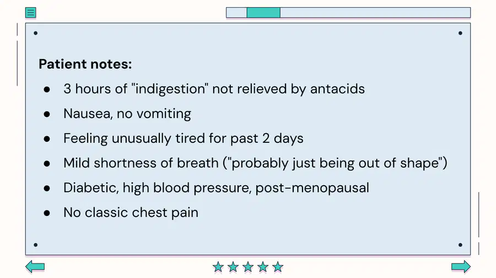Go to previous slide with left arrow
The width and height of the screenshot is (496, 278).
tap(35, 266)
